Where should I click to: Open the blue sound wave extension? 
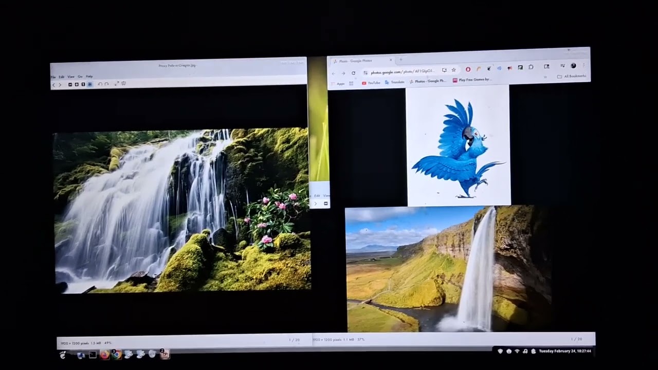coord(499,68)
